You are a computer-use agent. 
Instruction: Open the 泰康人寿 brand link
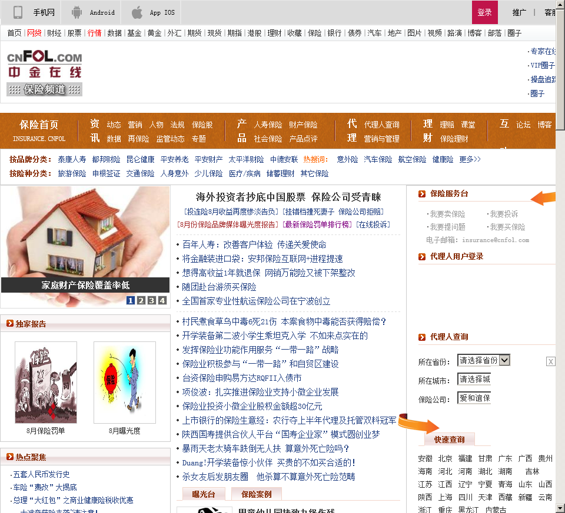72,159
